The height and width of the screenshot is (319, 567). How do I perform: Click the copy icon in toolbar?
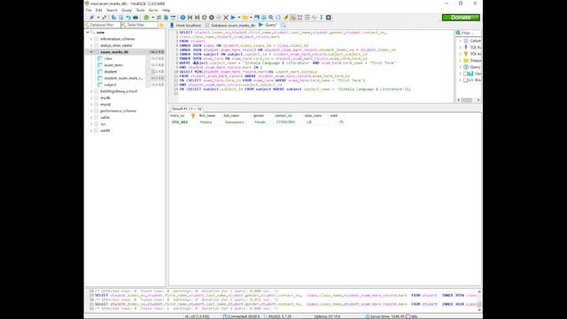113,18
